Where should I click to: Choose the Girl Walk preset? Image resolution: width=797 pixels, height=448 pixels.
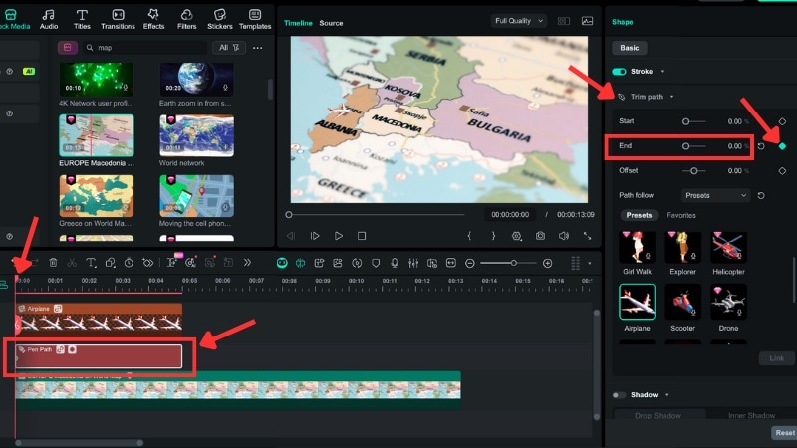(x=637, y=247)
